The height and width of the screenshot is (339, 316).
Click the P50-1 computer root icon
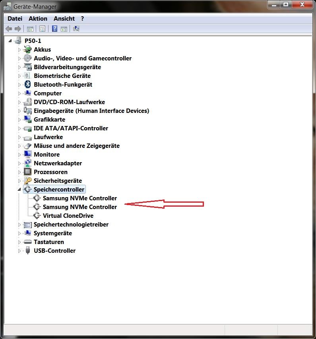pyautogui.click(x=18, y=41)
